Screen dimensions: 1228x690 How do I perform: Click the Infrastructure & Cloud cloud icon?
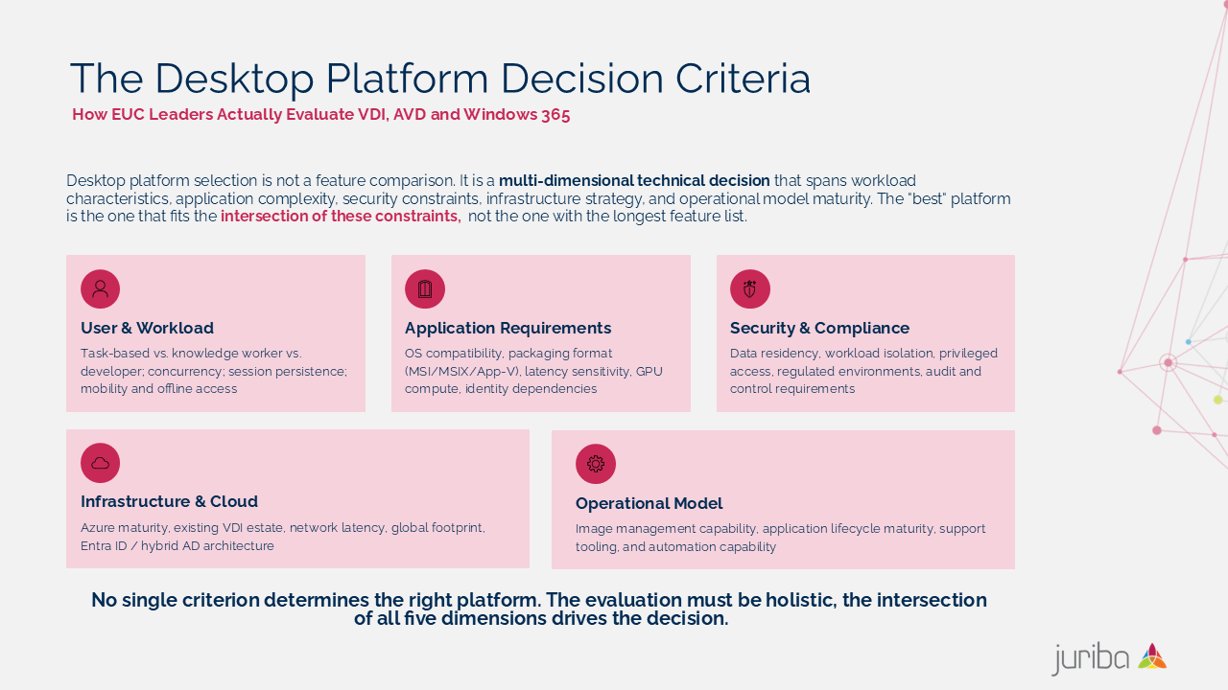tap(100, 463)
